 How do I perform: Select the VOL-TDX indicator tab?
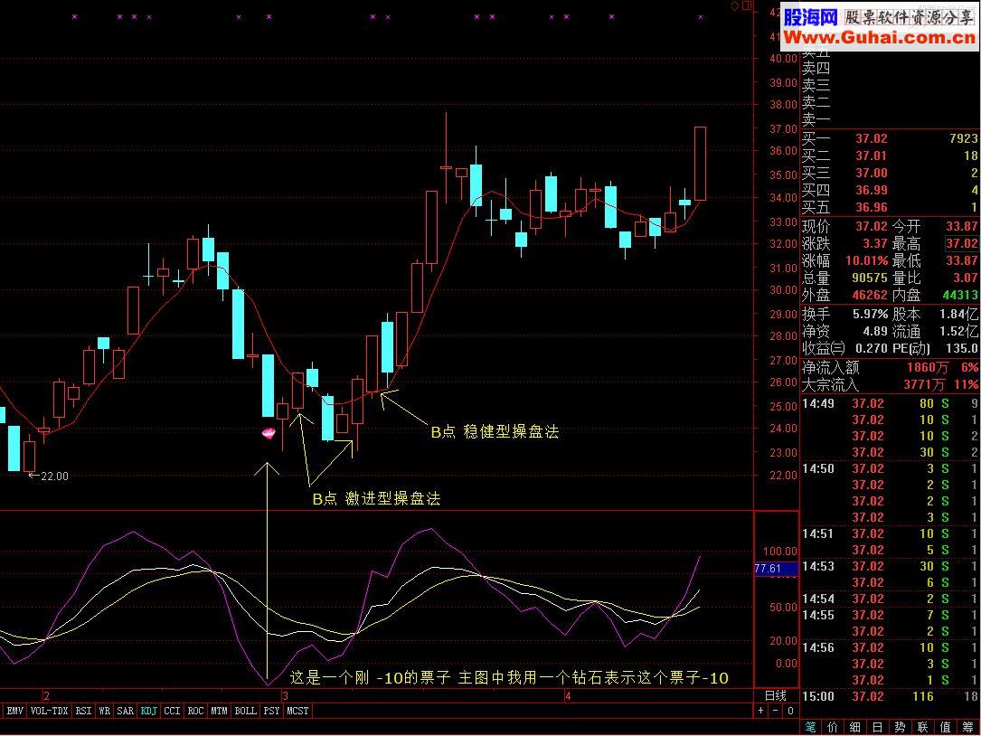[x=49, y=711]
